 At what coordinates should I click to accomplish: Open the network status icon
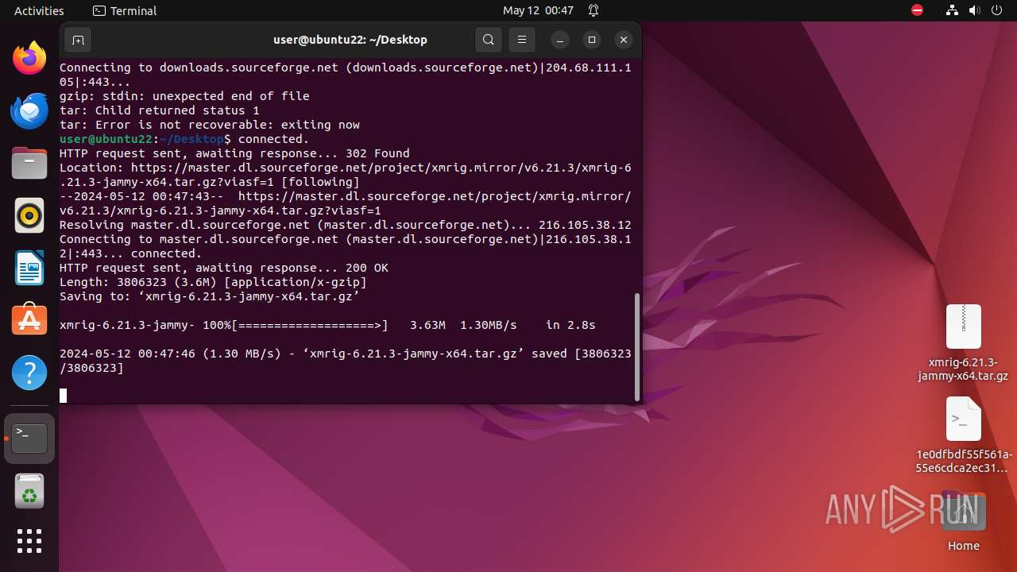(x=953, y=10)
